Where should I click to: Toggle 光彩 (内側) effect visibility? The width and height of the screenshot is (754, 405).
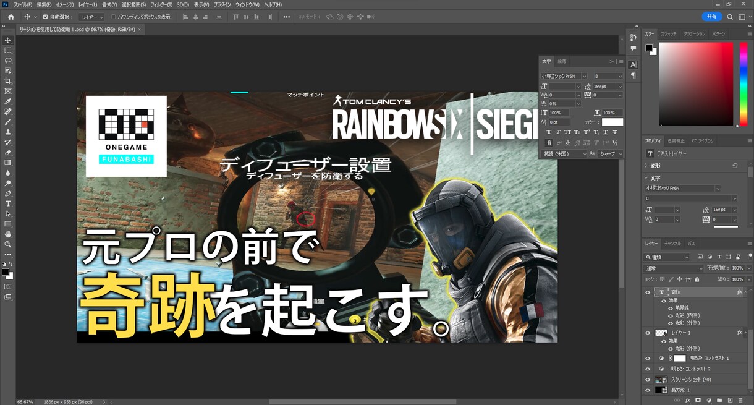pyautogui.click(x=670, y=315)
